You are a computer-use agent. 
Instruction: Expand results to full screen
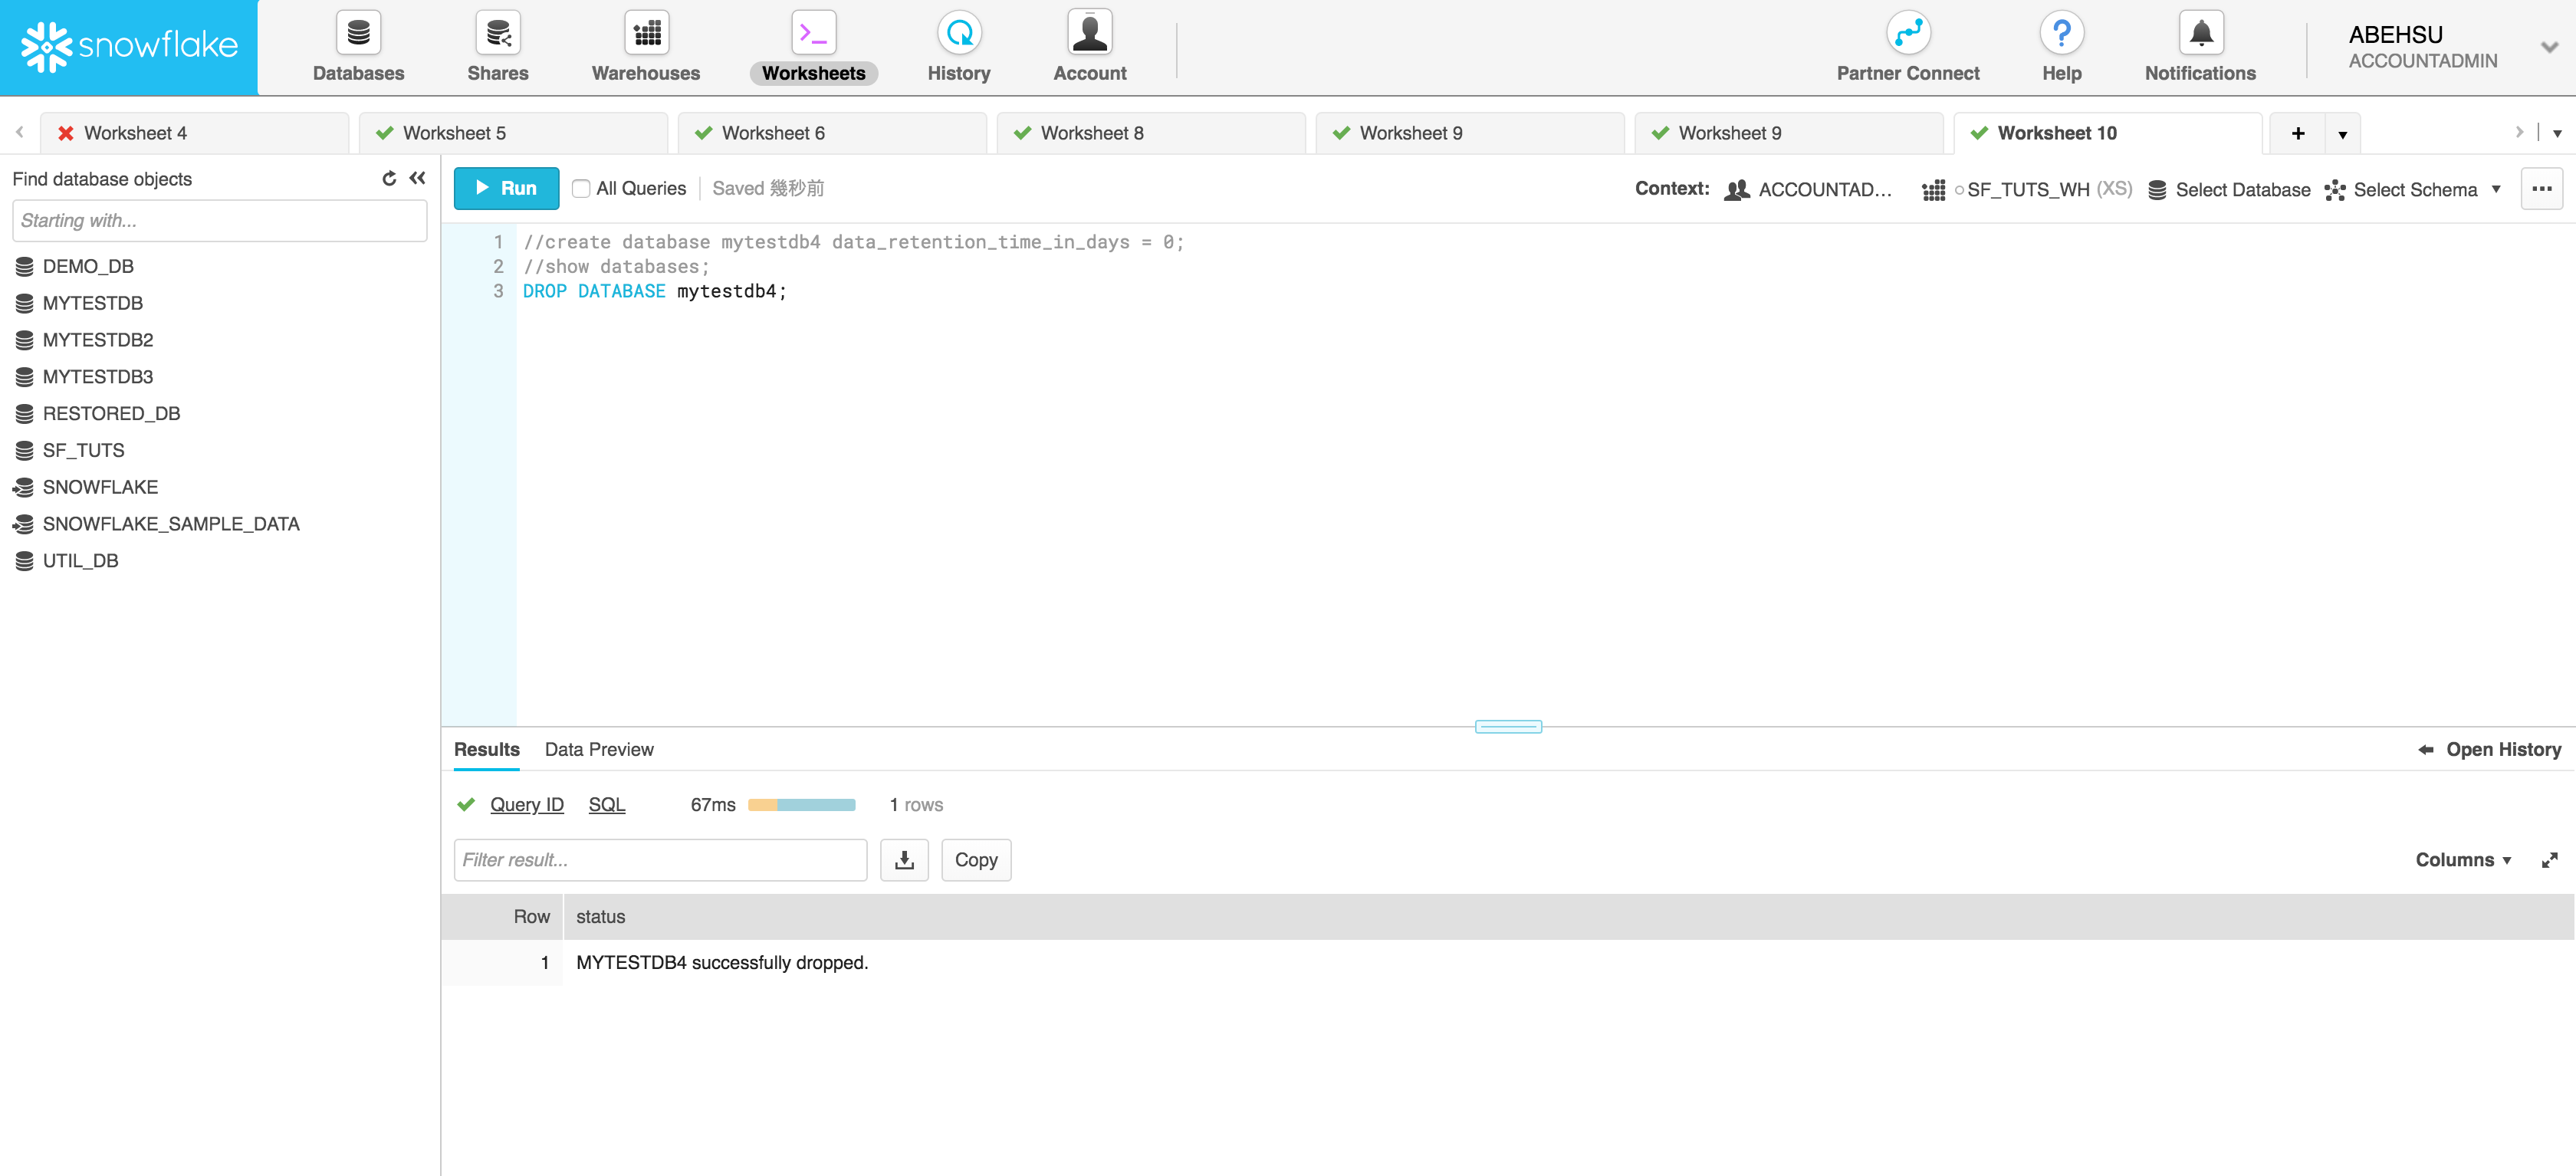(2549, 860)
